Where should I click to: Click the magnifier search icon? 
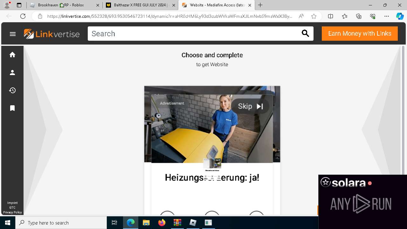(305, 34)
